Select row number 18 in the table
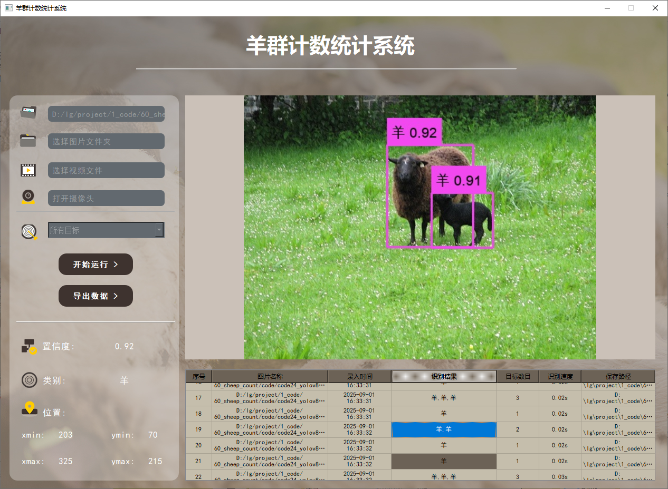 point(199,414)
